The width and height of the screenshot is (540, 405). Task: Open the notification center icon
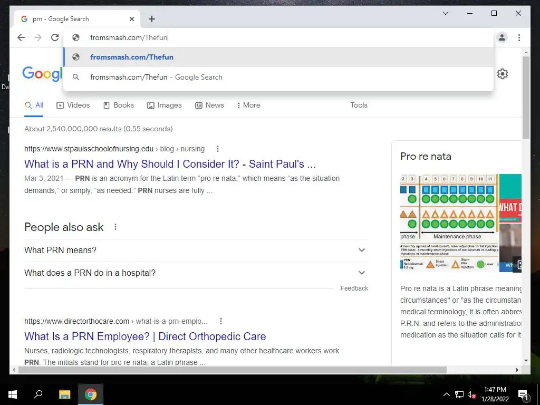tap(523, 394)
